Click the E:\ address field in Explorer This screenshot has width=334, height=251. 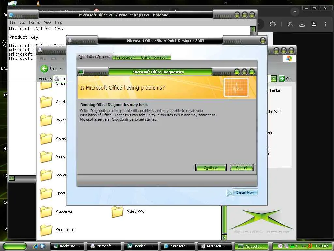(x=60, y=79)
